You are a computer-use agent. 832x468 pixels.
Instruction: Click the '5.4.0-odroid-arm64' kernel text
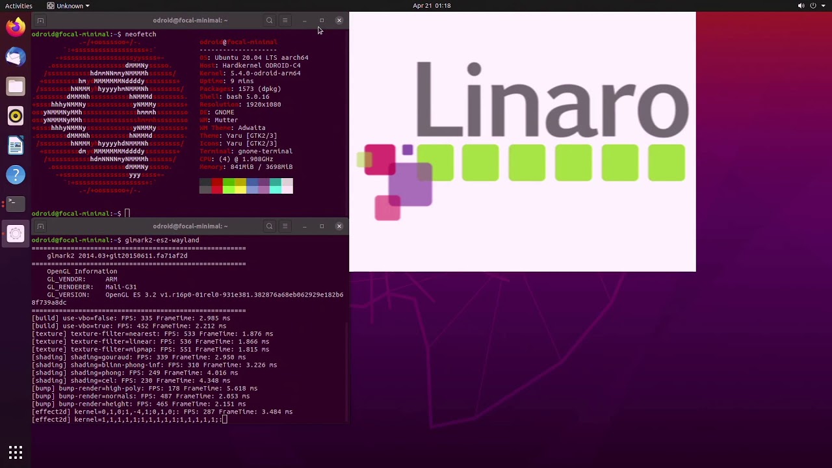(265, 73)
